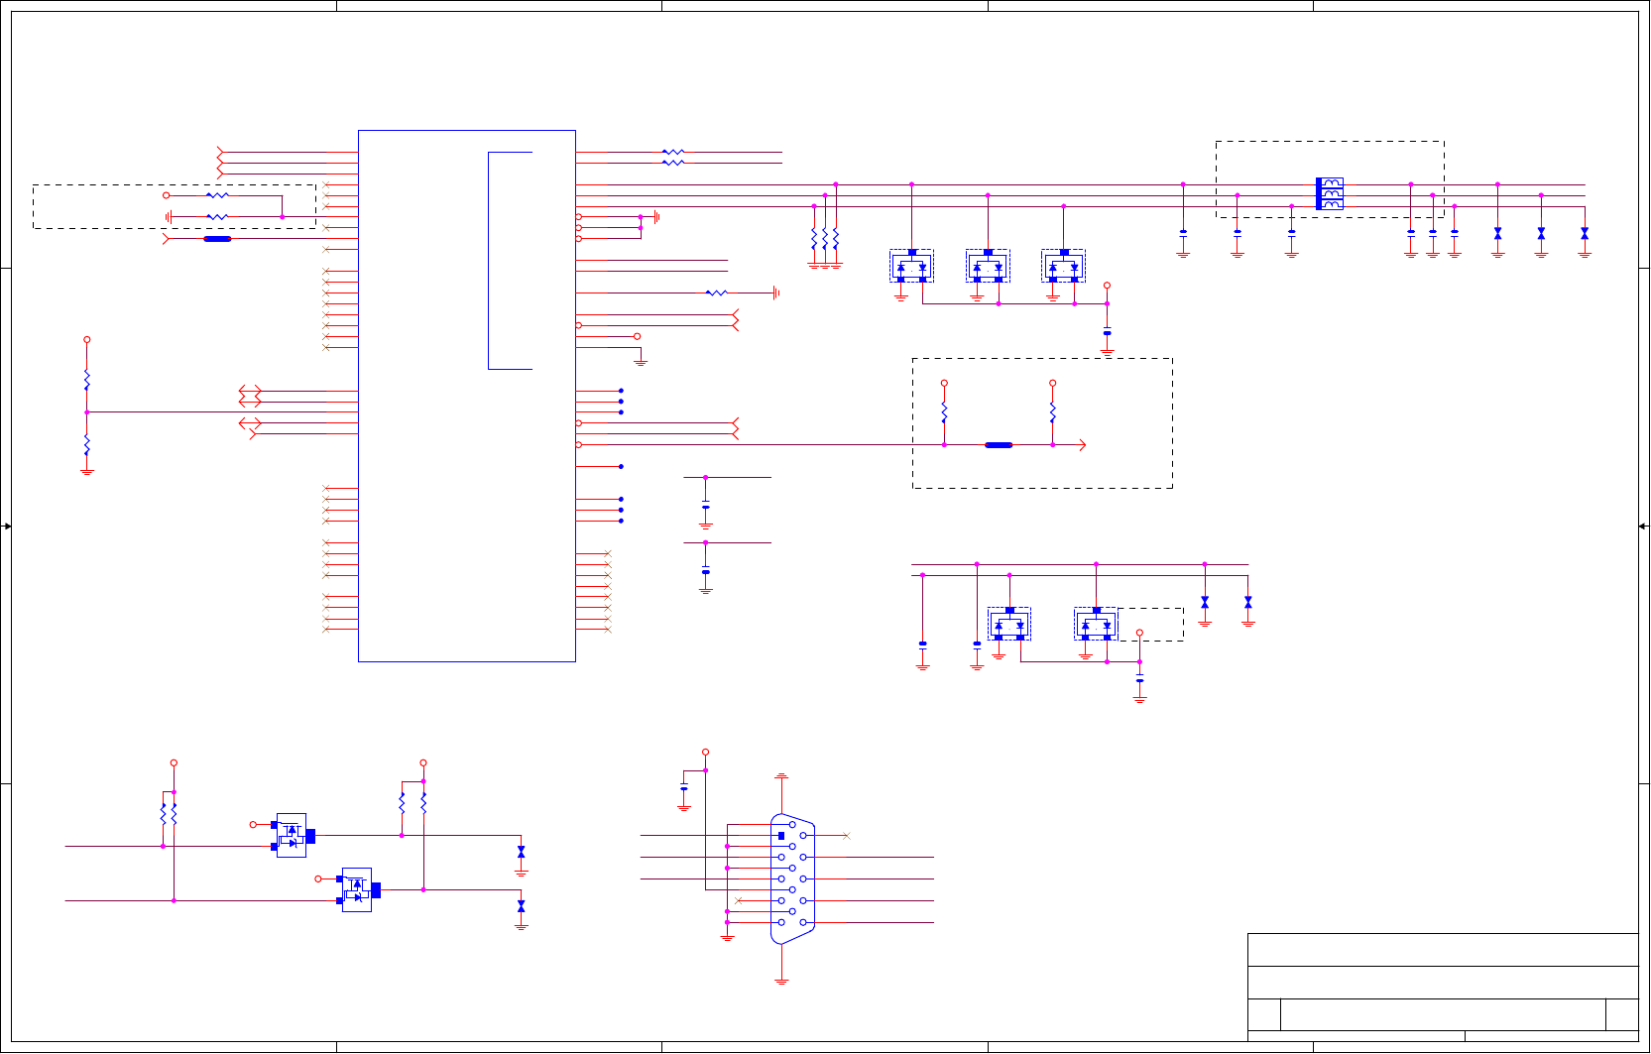Select the rightmost of the three top-row diode arrays
This screenshot has height=1054, width=1651.
(x=1063, y=266)
